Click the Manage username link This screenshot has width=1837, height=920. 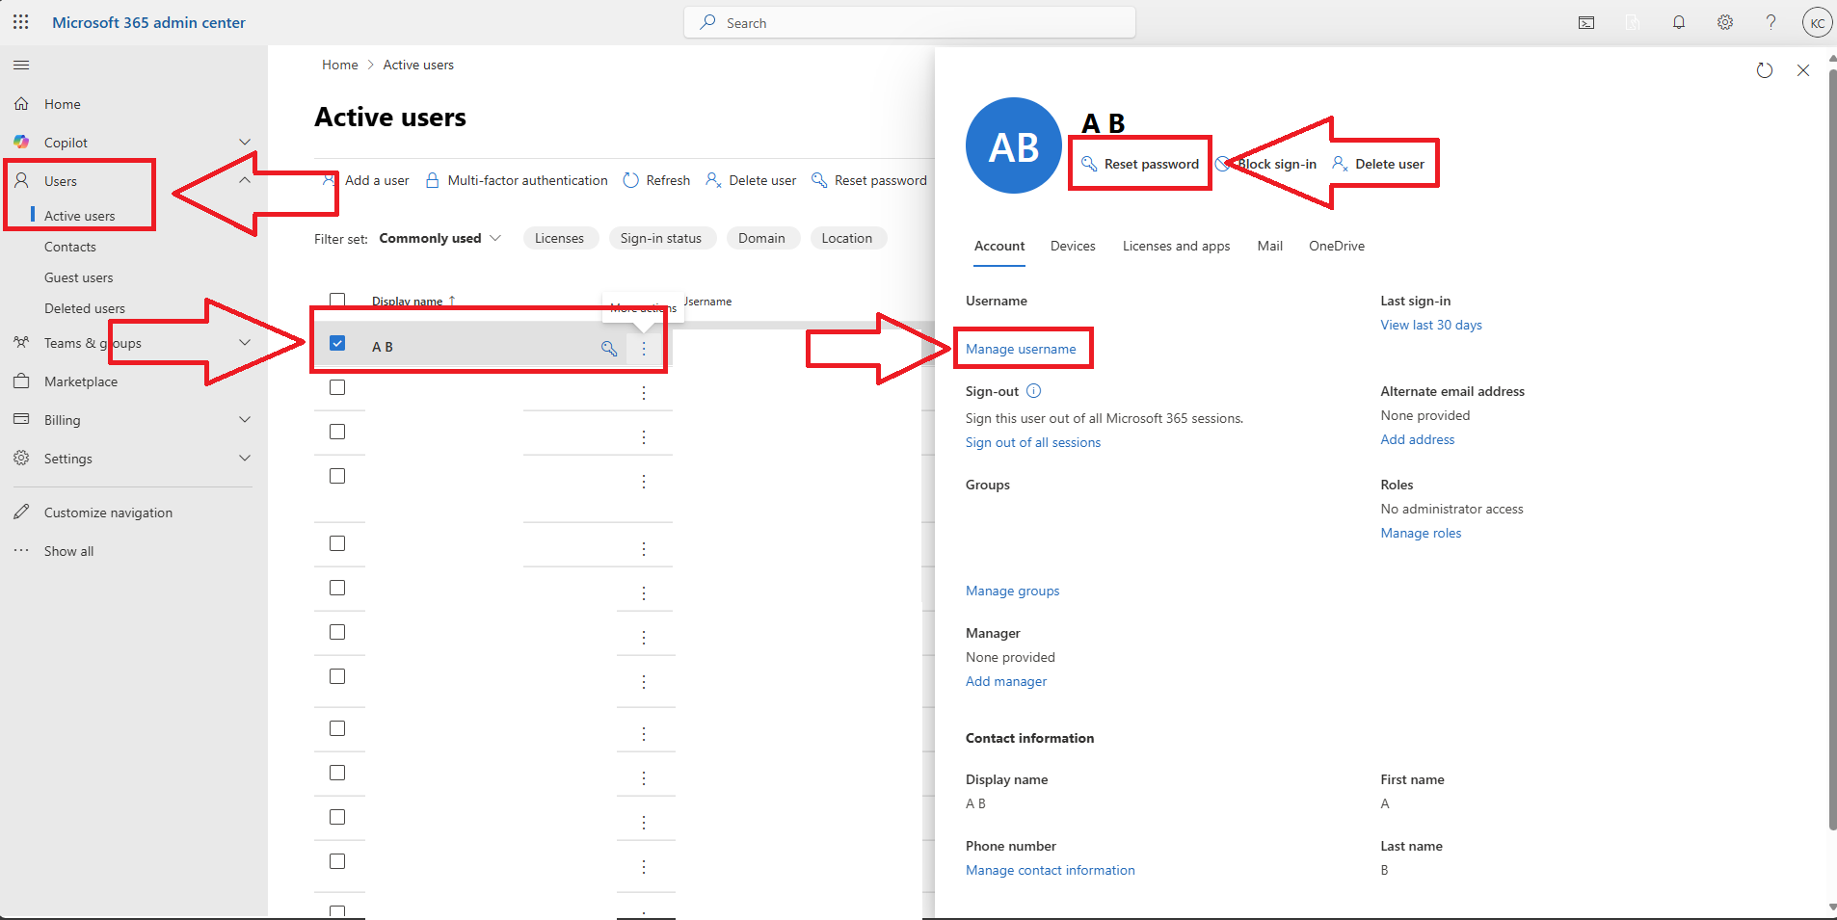1021,349
